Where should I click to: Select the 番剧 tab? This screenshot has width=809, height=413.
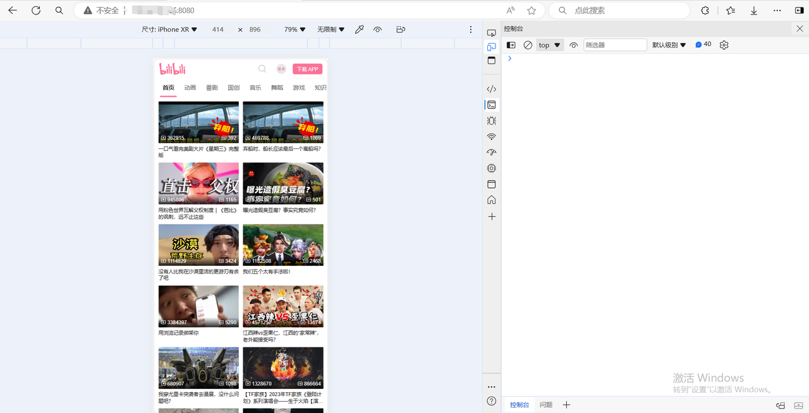coord(212,88)
